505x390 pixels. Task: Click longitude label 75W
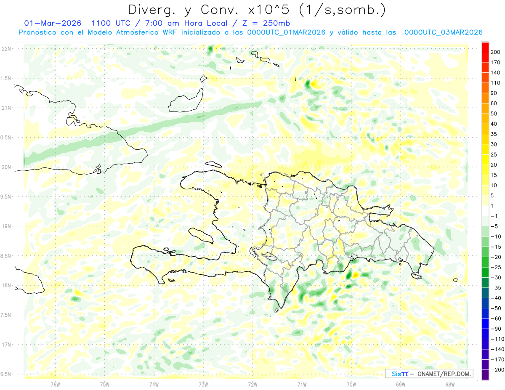(105, 384)
